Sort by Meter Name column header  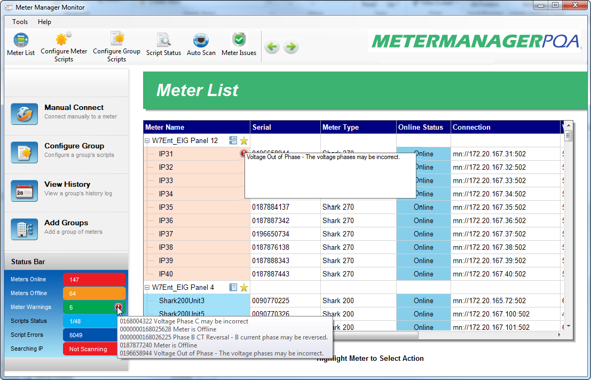[197, 128]
